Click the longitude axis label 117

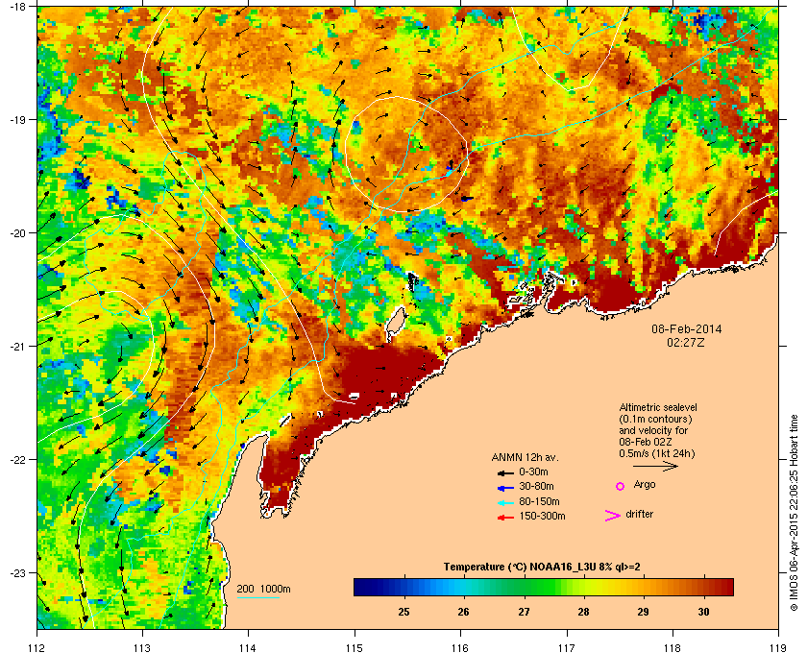[567, 648]
